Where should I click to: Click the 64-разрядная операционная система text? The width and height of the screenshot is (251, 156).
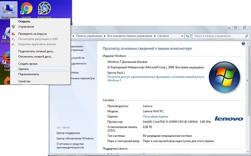pos(167,136)
